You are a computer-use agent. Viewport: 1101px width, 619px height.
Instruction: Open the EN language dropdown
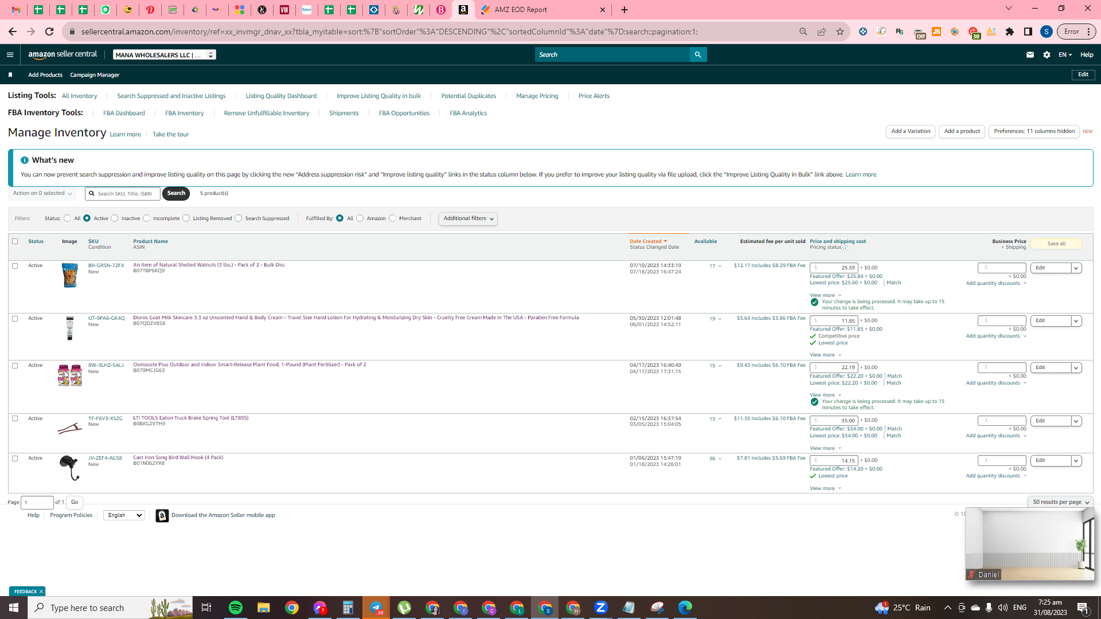point(1065,55)
